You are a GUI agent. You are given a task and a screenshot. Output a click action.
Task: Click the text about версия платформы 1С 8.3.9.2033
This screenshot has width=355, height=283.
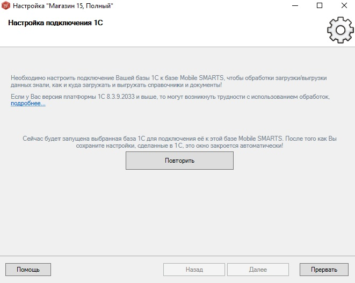click(x=170, y=97)
